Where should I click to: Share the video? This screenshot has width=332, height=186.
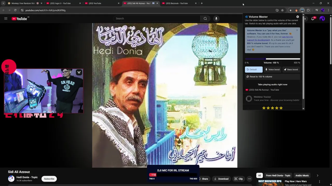pyautogui.click(x=203, y=179)
